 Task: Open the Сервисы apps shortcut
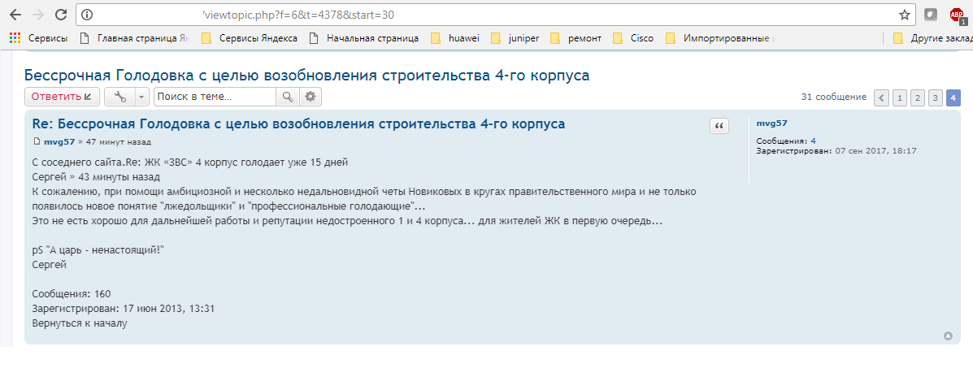[x=39, y=38]
